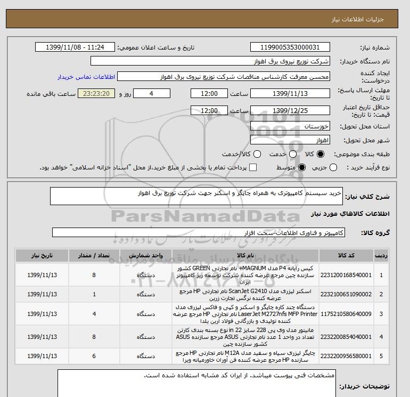
Task: Click the response deadline time 12:00 field
Action: pos(209,93)
